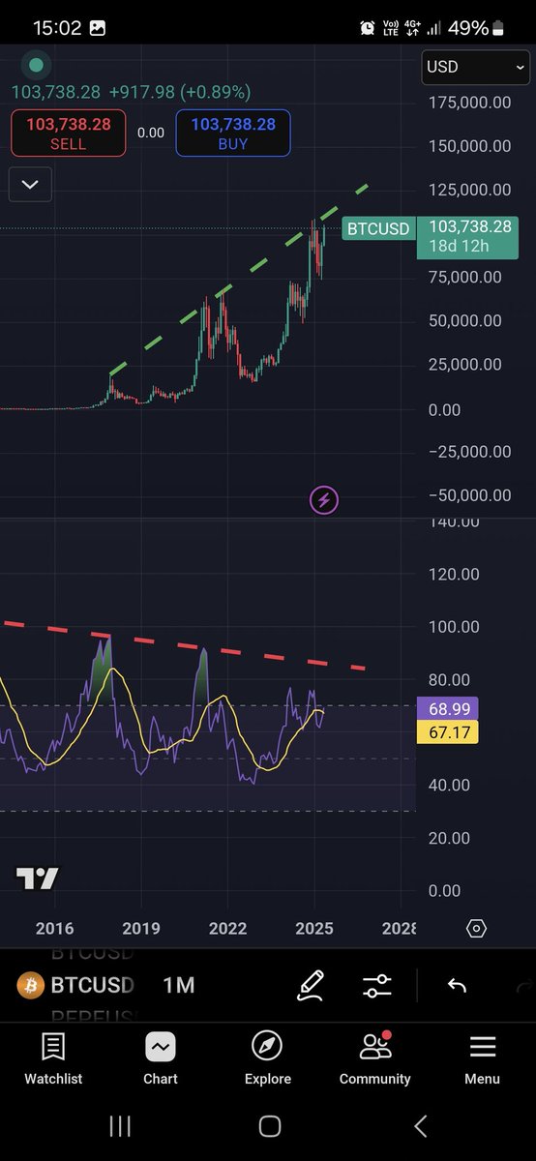The image size is (536, 1161).
Task: Tap the 2019 label on time axis
Action: (141, 929)
